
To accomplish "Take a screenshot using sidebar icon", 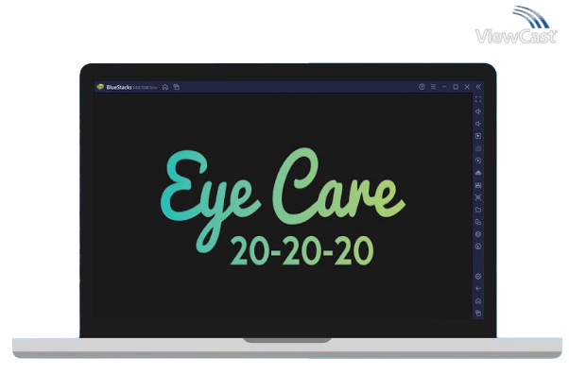I will pos(478,197).
